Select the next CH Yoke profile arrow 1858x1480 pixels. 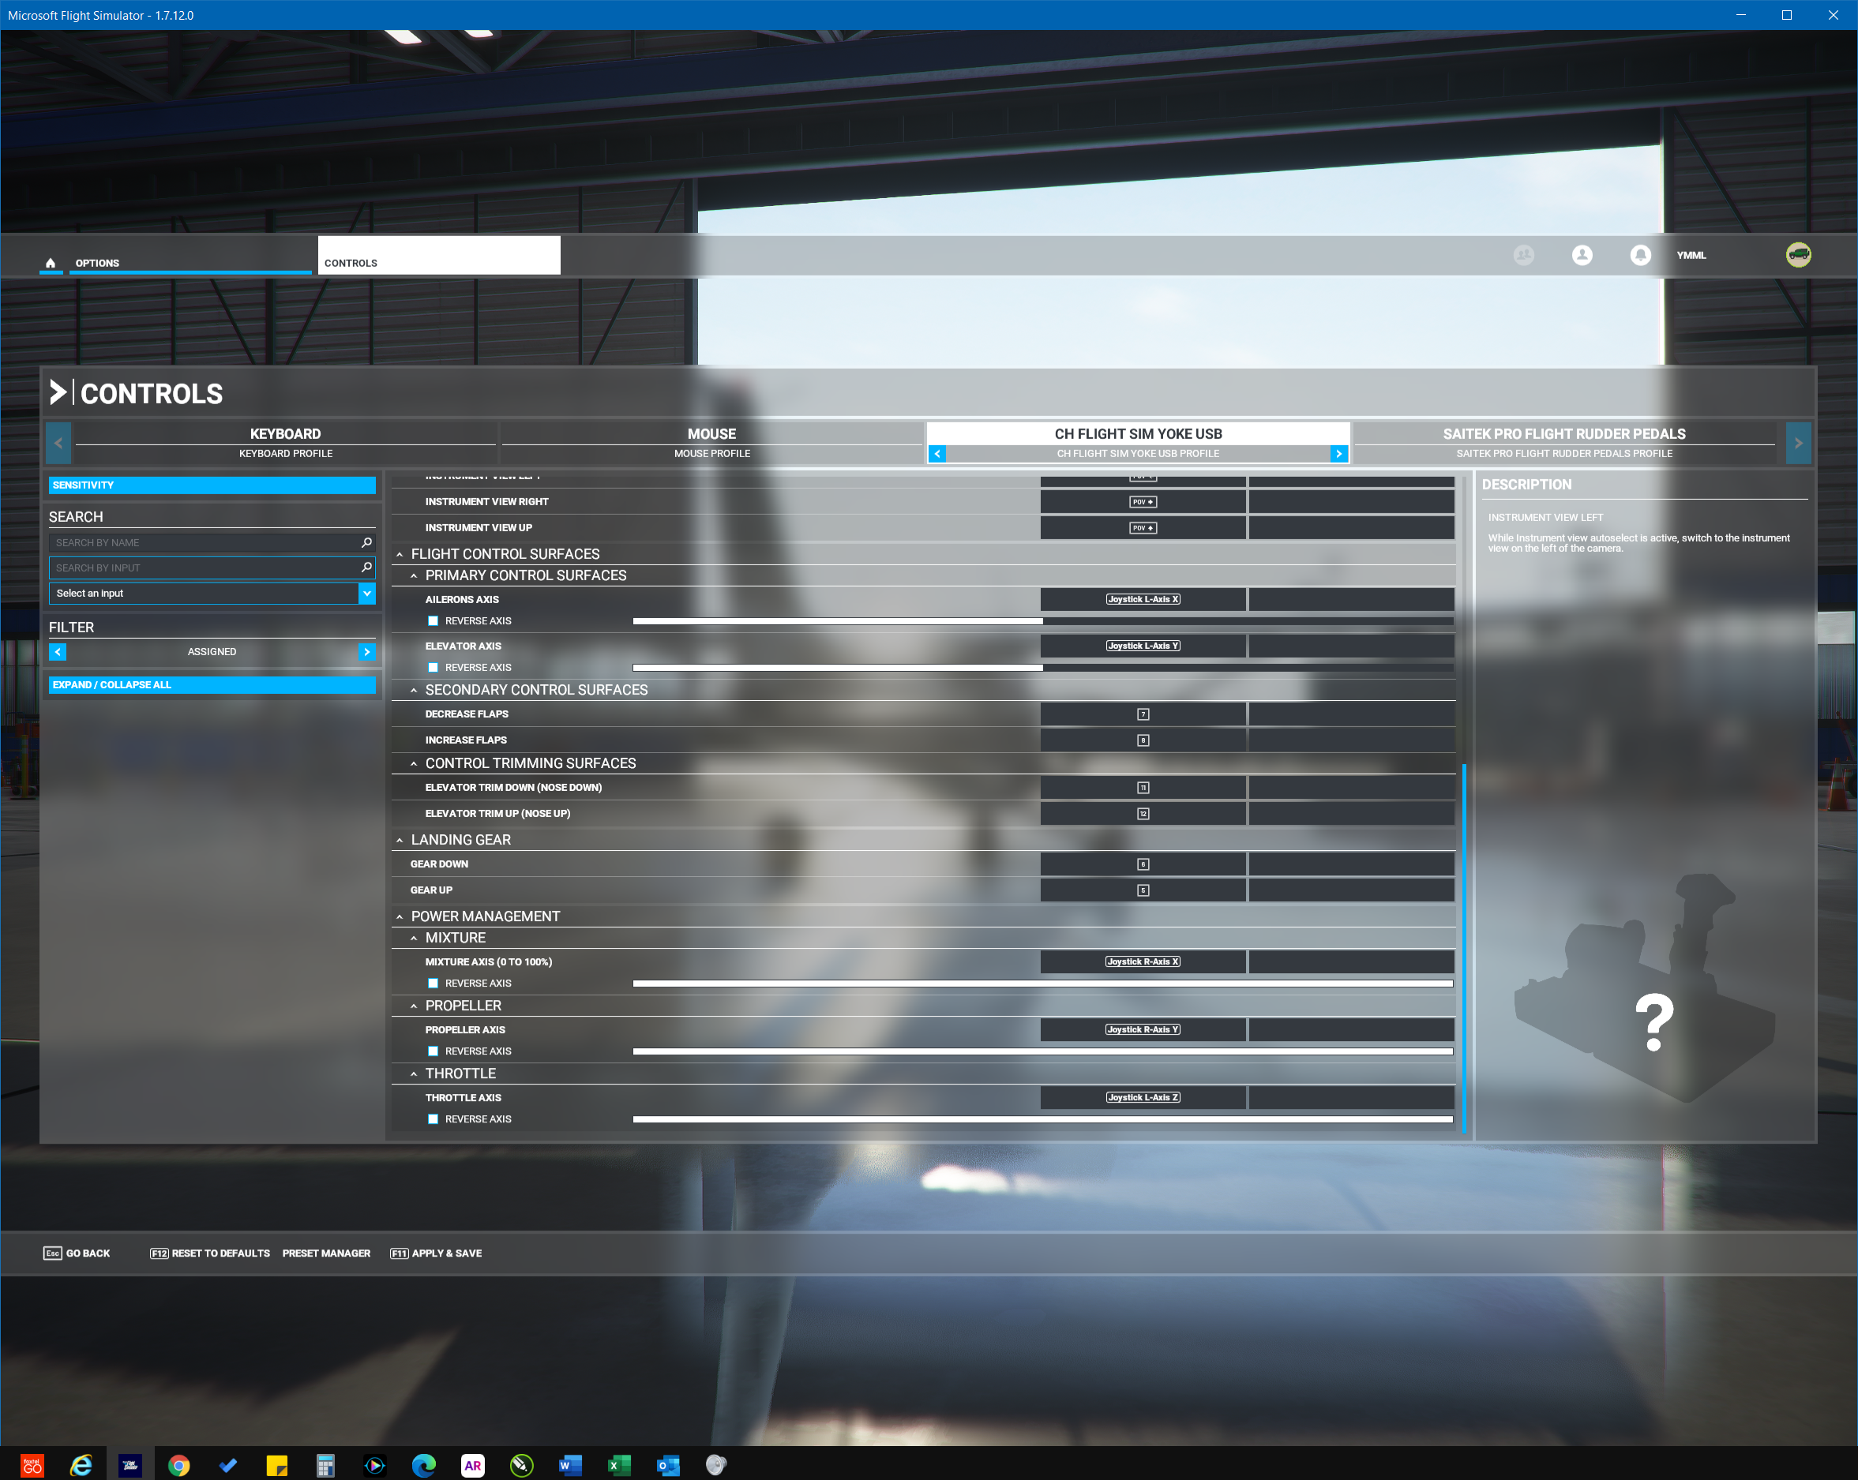click(x=1338, y=453)
